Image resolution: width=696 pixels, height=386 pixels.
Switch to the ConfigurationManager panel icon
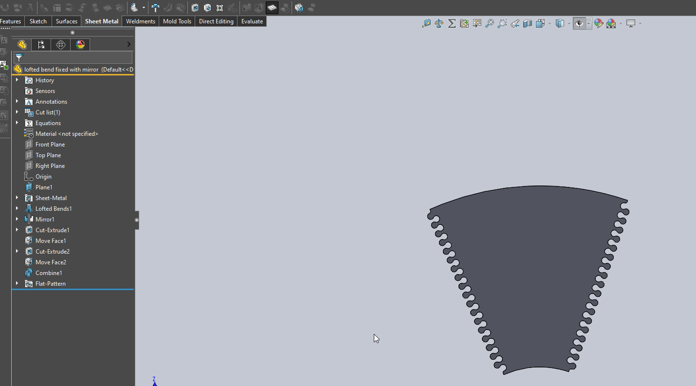point(41,44)
